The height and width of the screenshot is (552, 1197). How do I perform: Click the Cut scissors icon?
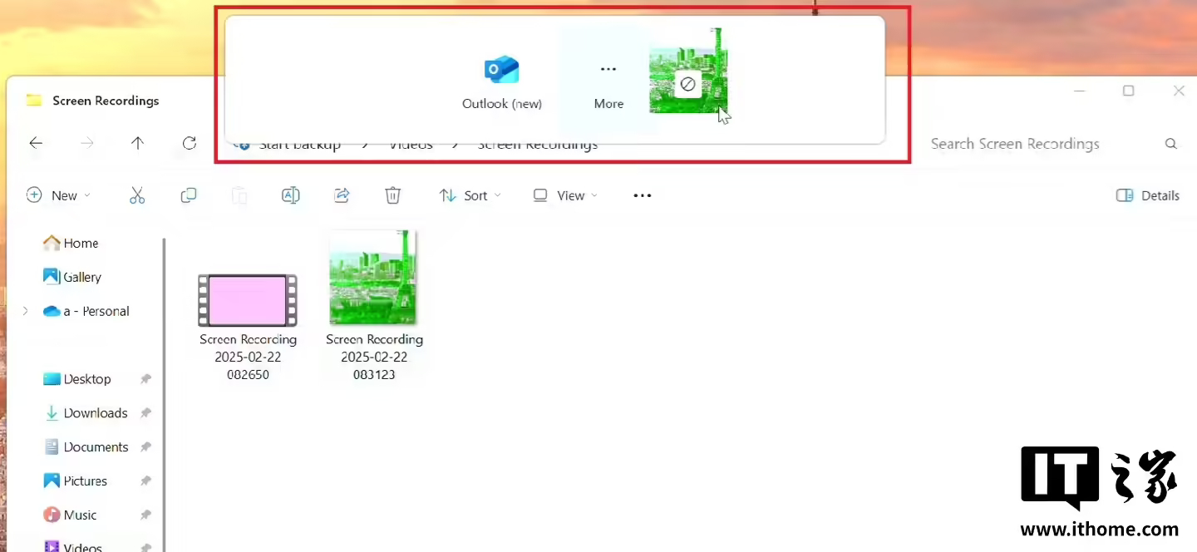point(137,195)
